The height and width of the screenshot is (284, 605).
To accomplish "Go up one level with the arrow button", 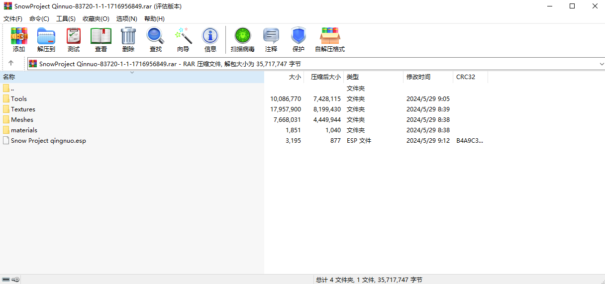I will [x=11, y=64].
